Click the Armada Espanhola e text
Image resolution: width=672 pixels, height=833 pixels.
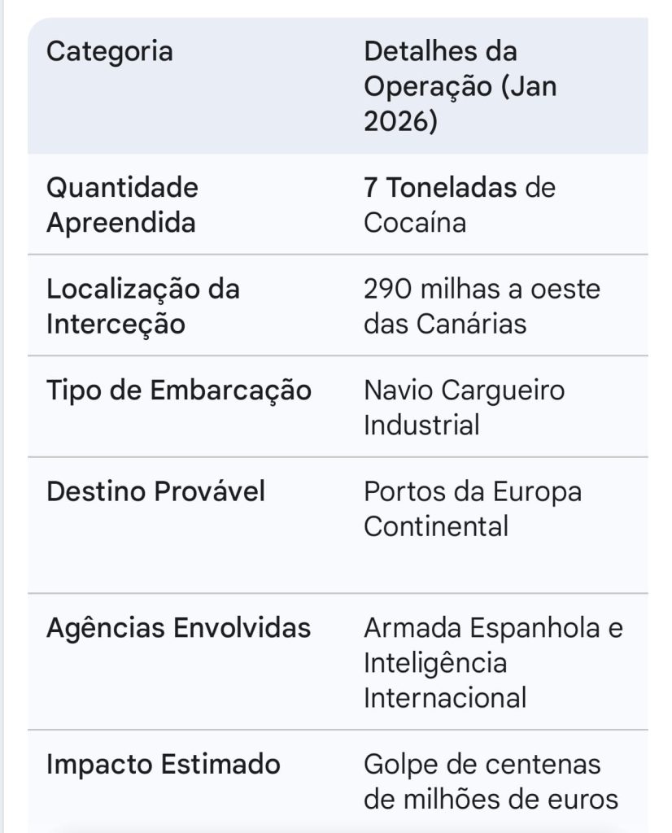click(493, 628)
